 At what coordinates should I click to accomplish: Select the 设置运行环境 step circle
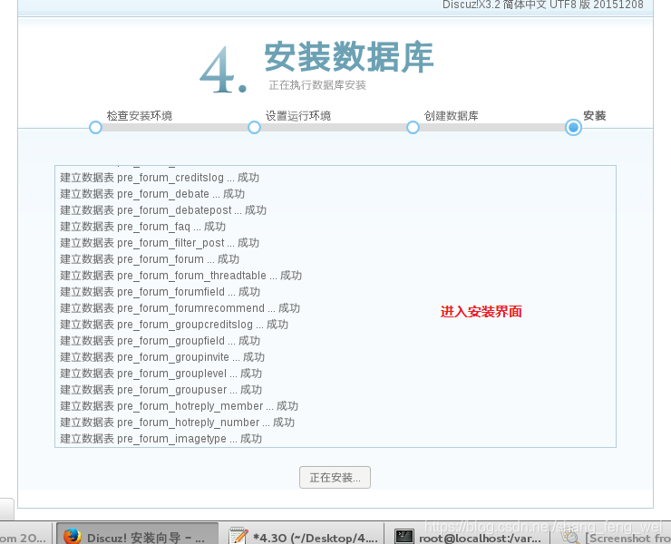(254, 127)
